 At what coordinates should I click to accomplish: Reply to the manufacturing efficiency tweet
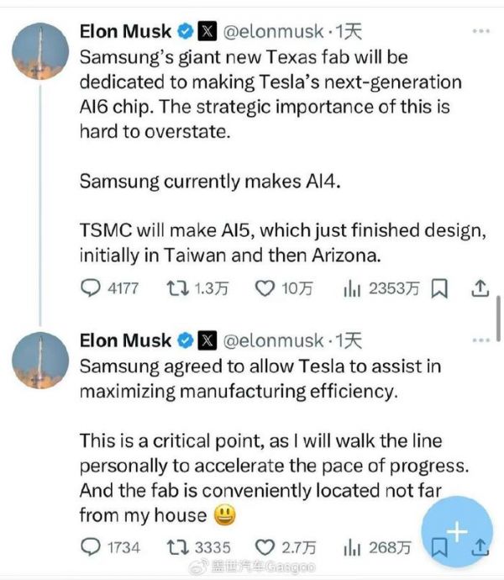tap(91, 547)
